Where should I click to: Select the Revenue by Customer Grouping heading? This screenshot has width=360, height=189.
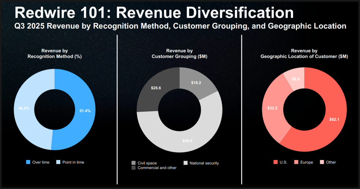click(x=179, y=53)
